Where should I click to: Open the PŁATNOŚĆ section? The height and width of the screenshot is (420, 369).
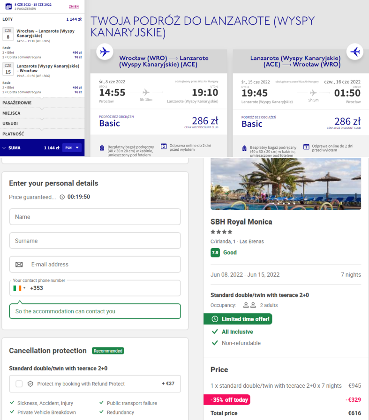tap(42, 134)
